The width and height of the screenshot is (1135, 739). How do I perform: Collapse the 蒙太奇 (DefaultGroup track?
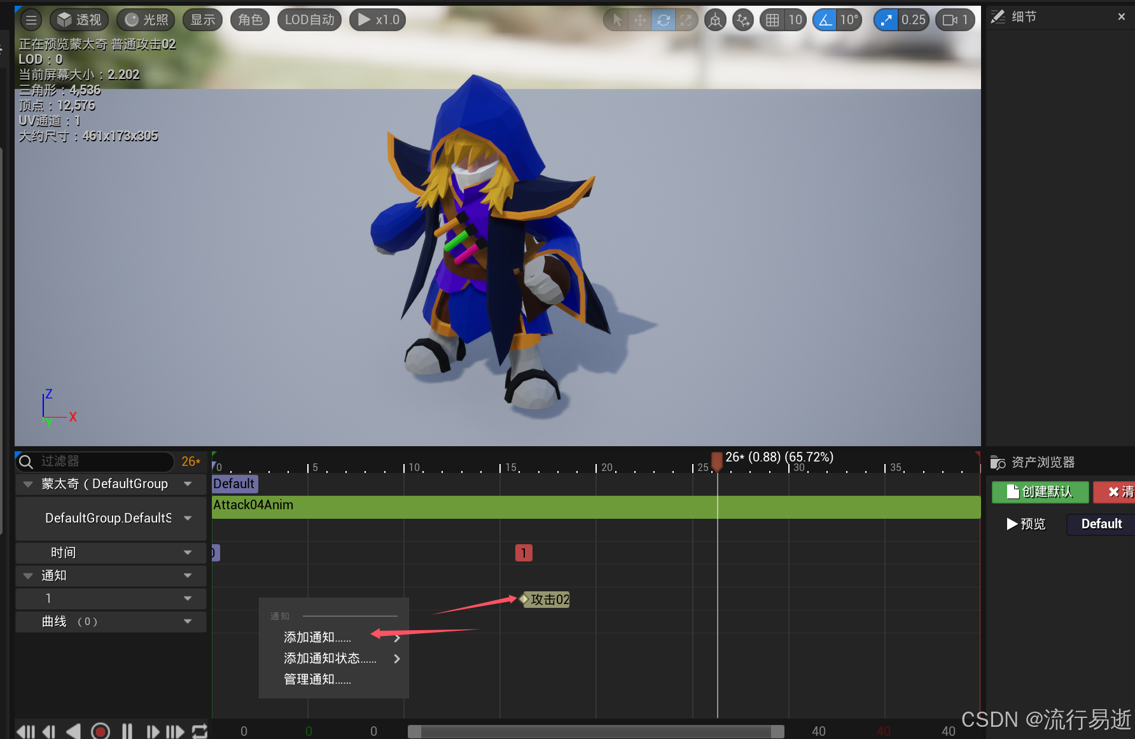point(28,484)
